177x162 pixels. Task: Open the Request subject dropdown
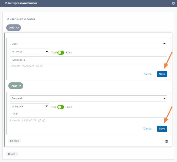click(x=88, y=98)
